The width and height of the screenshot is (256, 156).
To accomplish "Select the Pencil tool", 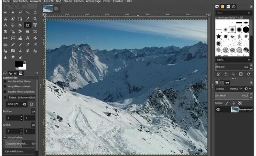I will 13,45.
